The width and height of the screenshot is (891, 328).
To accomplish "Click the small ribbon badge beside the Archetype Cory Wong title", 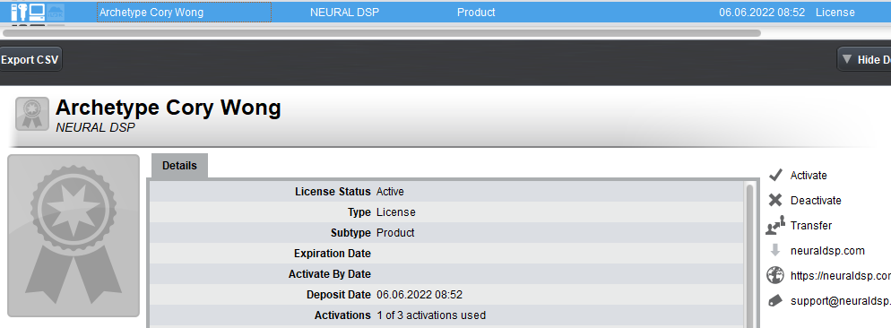I will click(32, 114).
